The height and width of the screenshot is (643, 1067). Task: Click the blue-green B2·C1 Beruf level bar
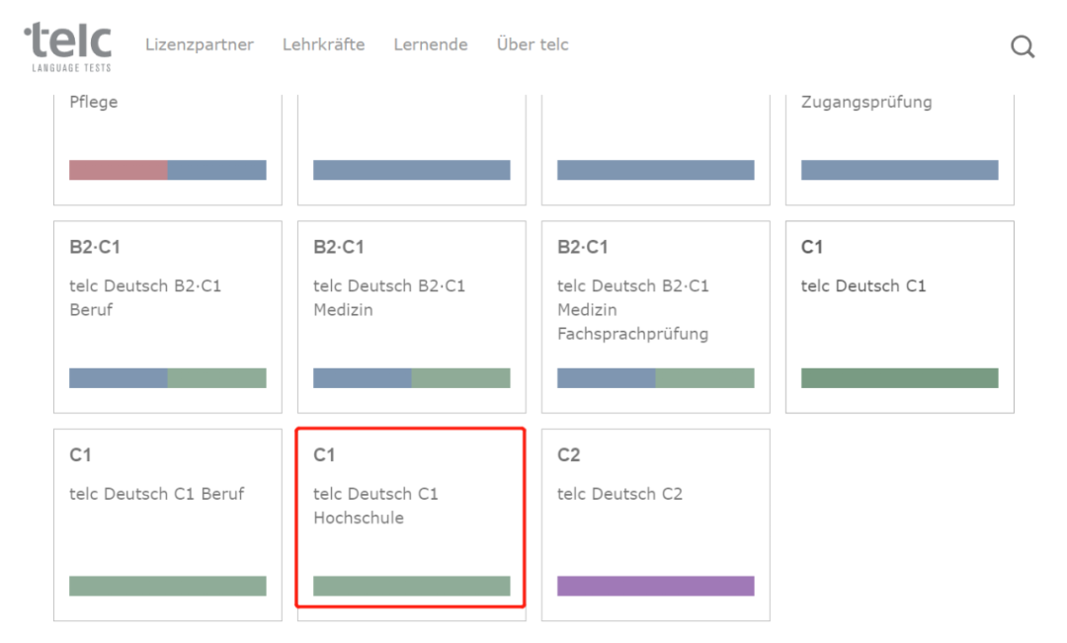(x=168, y=378)
